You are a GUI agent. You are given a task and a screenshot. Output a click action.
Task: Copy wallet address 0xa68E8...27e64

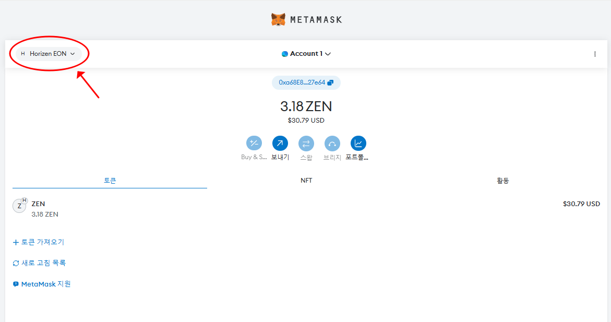pyautogui.click(x=306, y=82)
